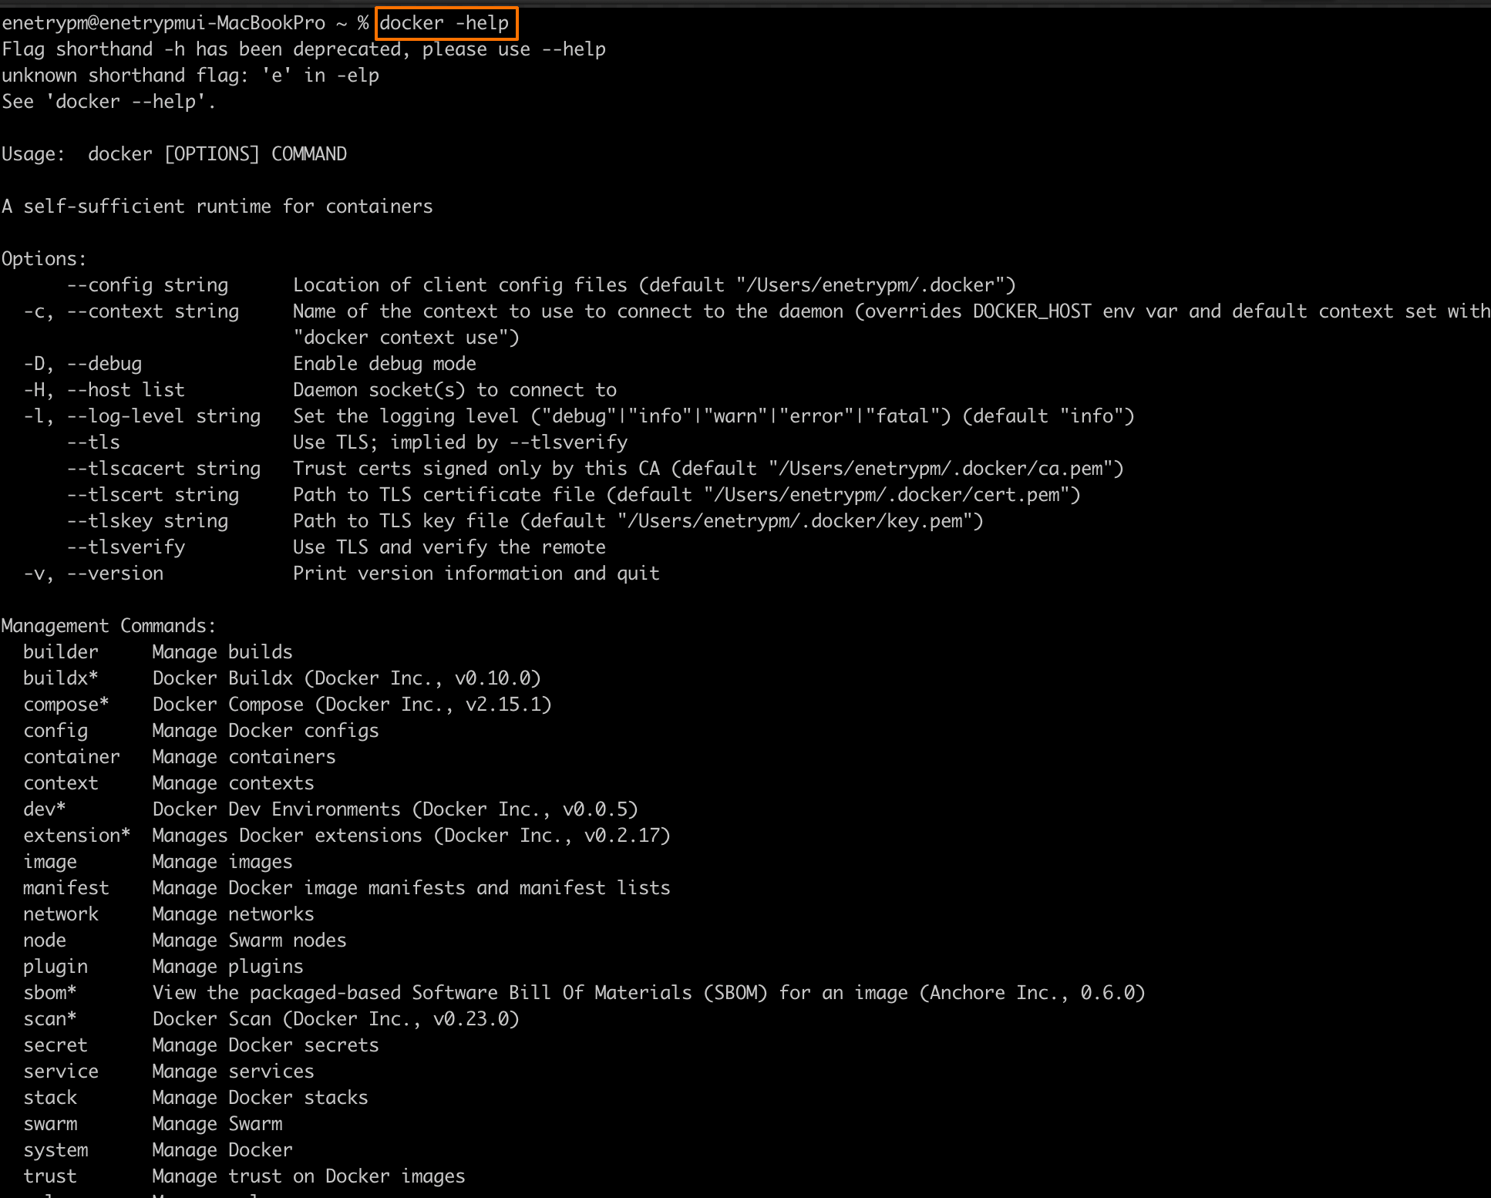Image resolution: width=1491 pixels, height=1198 pixels.
Task: Click the '--log-level string' option
Action: coord(163,416)
